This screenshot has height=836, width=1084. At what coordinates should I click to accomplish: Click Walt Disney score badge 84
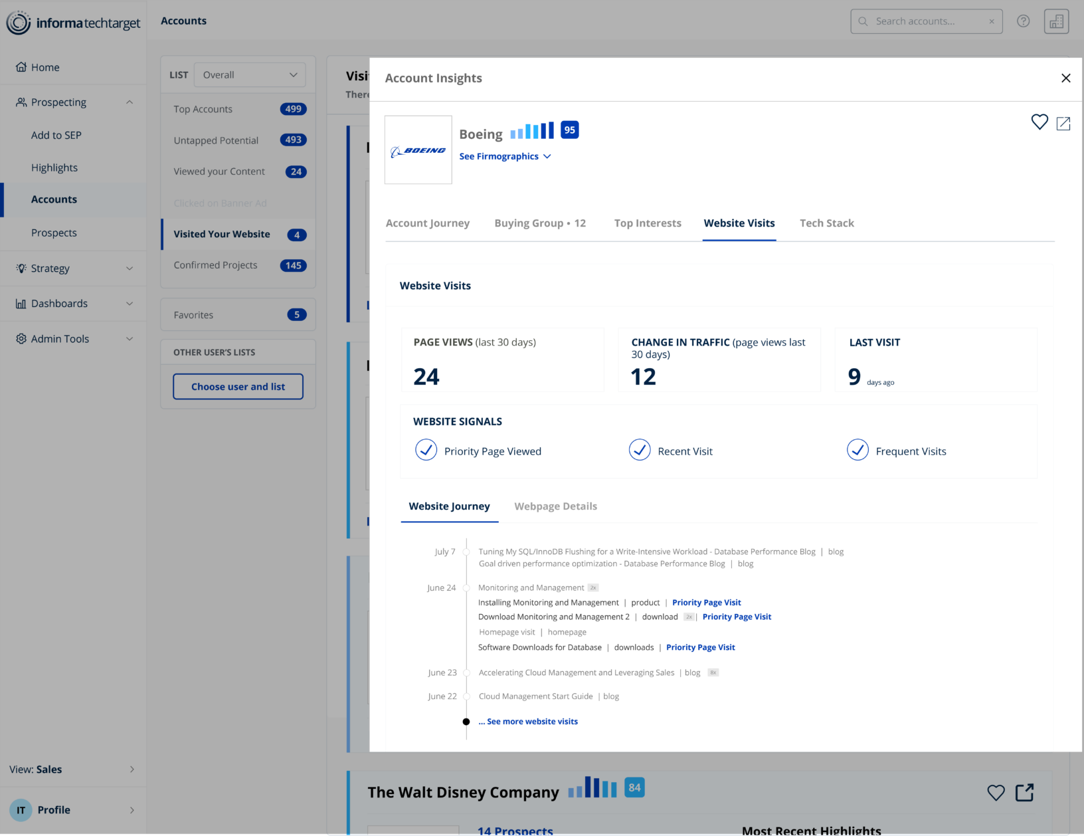click(x=635, y=787)
